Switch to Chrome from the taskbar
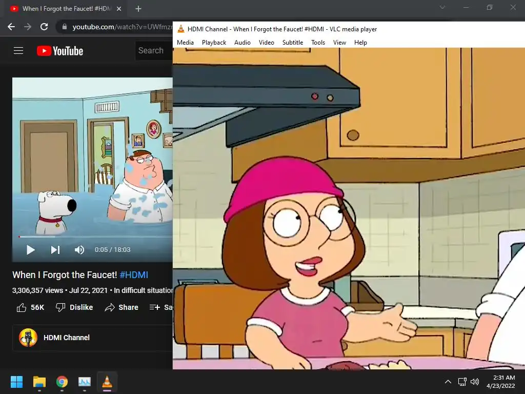 [62, 382]
